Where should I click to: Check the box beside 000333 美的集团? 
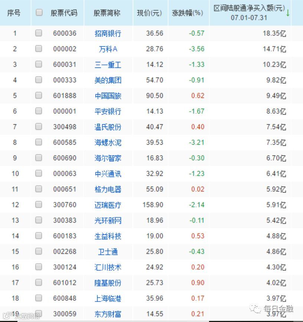coord(39,80)
